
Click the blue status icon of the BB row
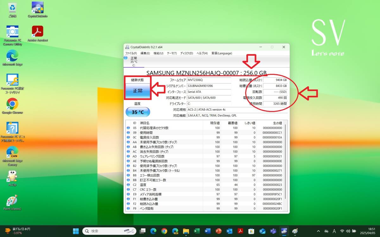(x=128, y=180)
